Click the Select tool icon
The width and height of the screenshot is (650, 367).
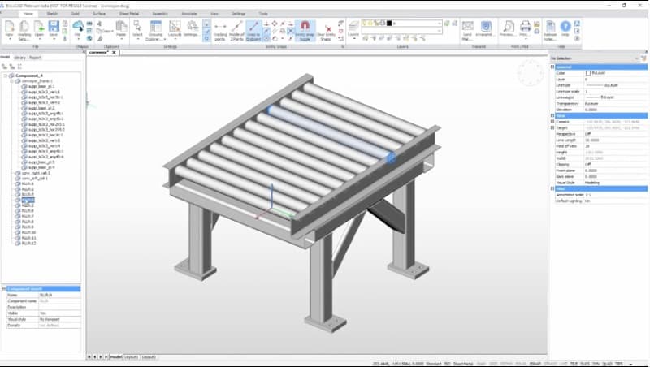point(137,26)
